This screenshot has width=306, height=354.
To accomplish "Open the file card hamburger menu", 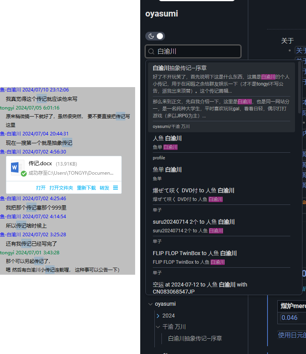I will pos(115,188).
